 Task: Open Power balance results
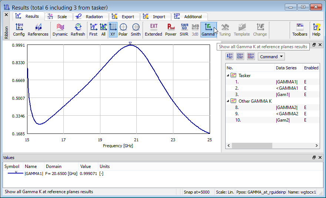[171, 30]
